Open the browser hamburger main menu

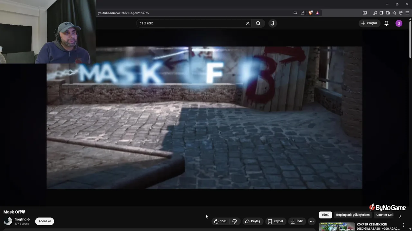tap(407, 13)
